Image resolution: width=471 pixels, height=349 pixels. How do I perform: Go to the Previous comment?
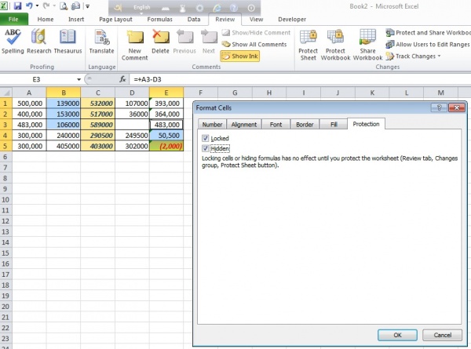(x=184, y=42)
